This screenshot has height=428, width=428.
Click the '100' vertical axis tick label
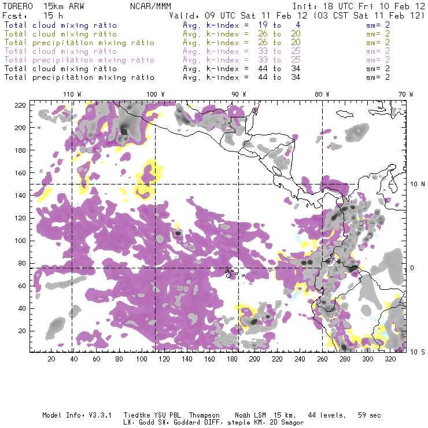20,241
